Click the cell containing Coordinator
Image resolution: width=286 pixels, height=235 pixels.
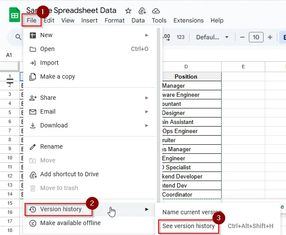pos(192,195)
